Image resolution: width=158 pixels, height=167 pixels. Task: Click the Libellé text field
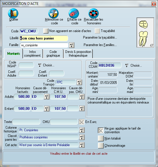[x=44, y=38]
